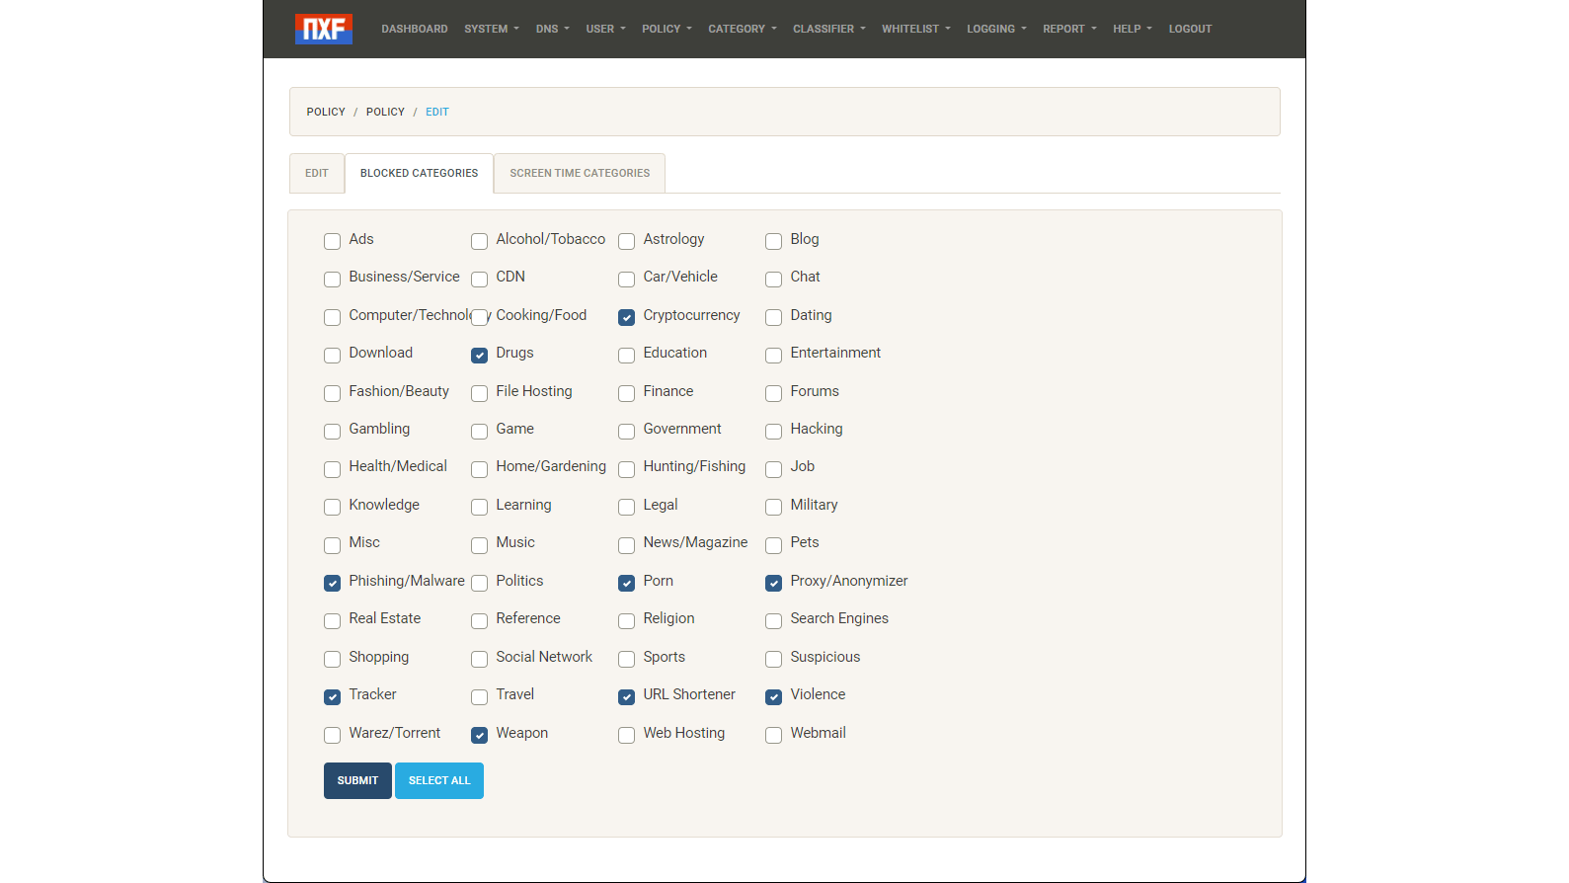Untick the URL Shortener checkbox

(627, 696)
